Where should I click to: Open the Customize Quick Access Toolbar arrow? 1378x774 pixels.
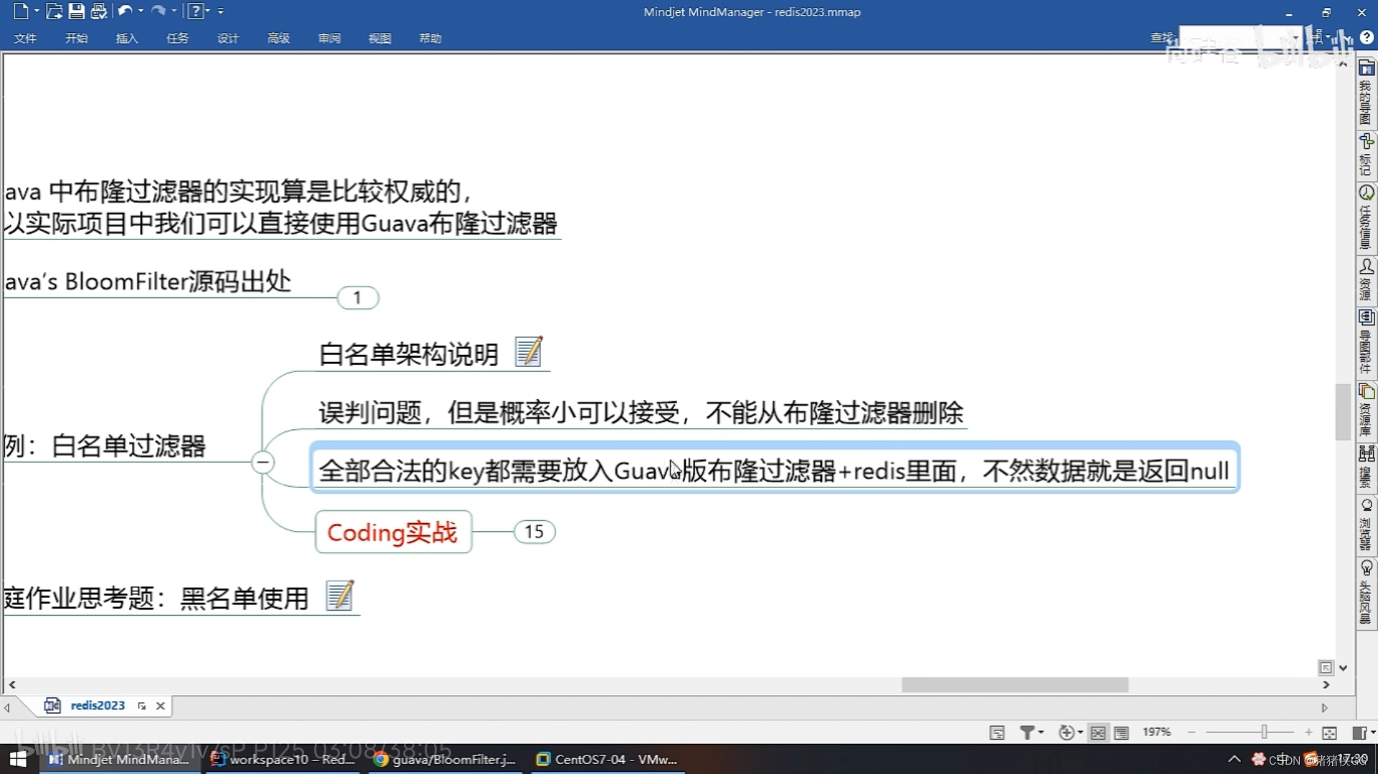[220, 11]
